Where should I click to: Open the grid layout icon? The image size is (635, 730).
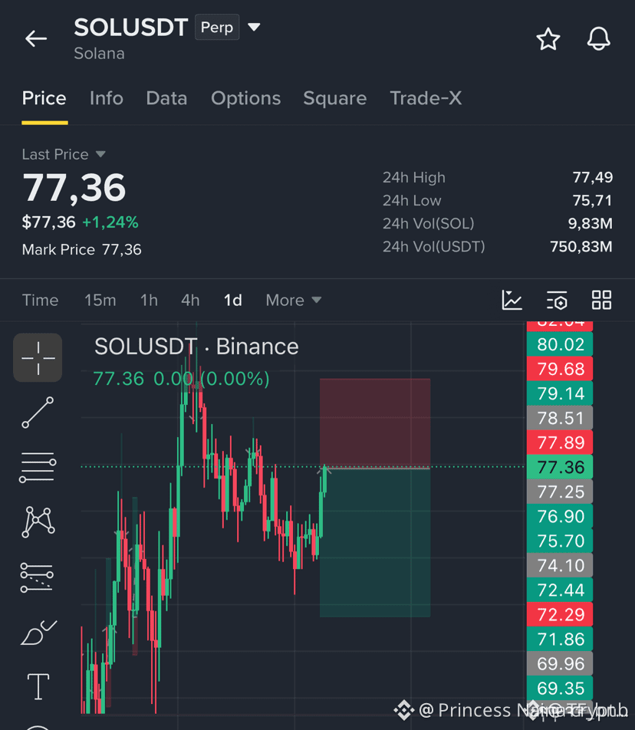point(601,300)
